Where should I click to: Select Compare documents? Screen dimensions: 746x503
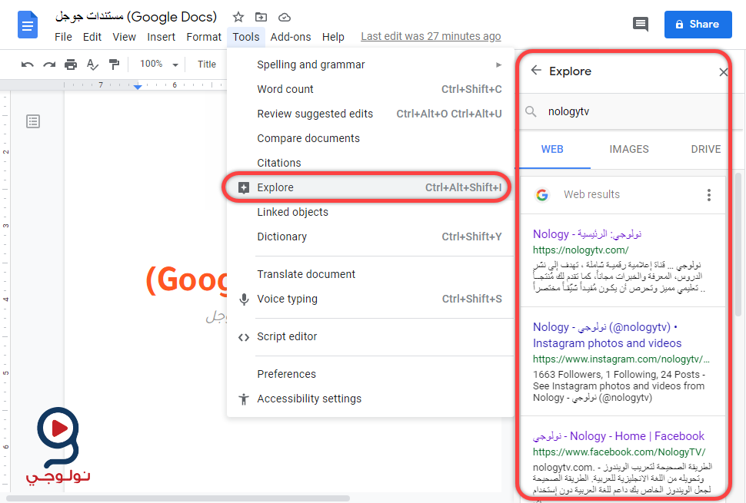(x=370, y=138)
